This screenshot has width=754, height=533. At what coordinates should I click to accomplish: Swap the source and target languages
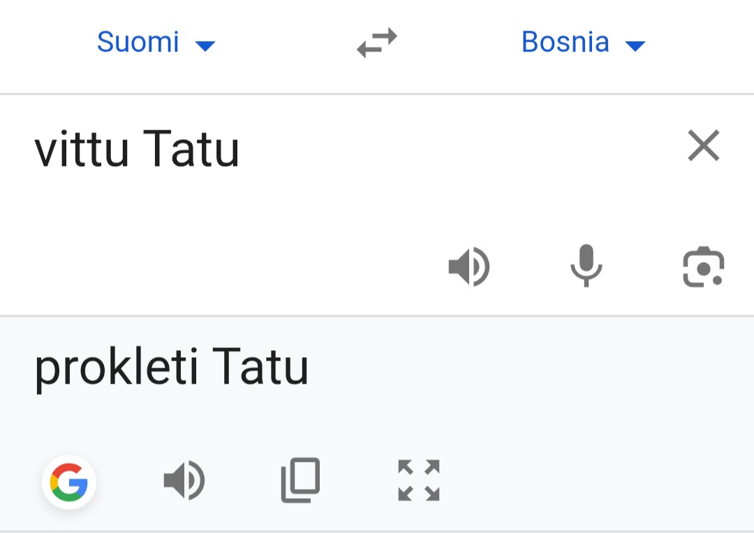pos(377,43)
